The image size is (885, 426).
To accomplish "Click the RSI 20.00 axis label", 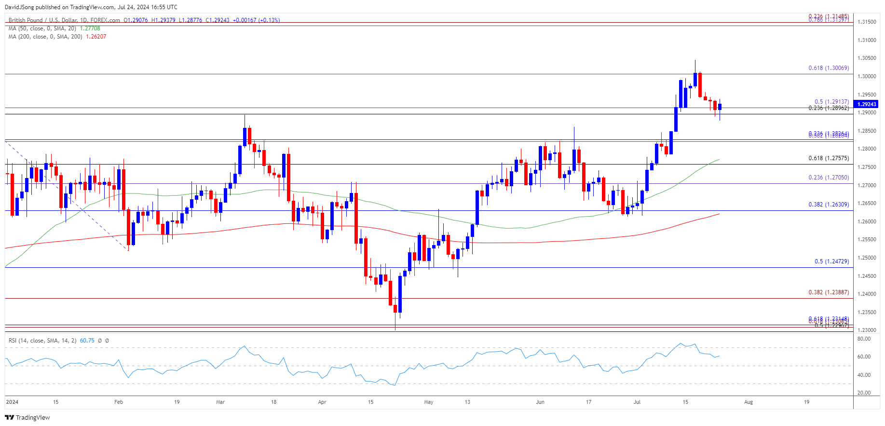I will tap(864, 393).
